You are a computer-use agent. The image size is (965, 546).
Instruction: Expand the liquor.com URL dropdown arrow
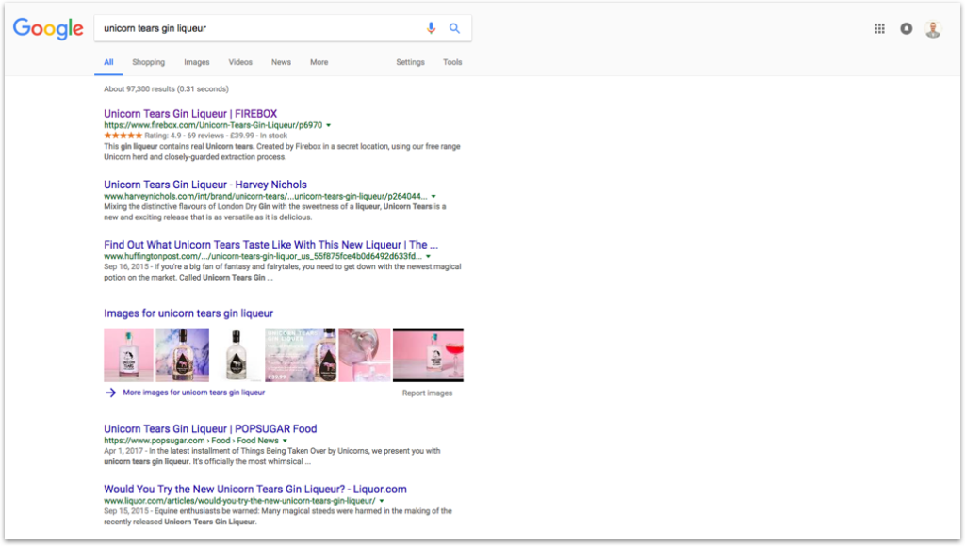pos(382,501)
